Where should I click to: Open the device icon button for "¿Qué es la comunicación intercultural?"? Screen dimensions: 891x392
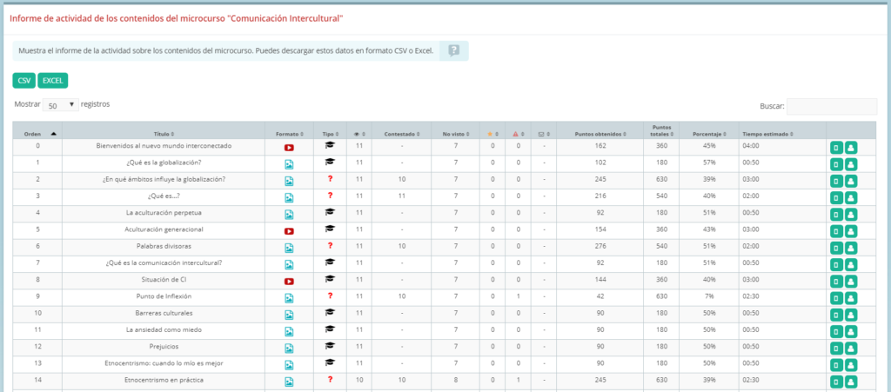point(836,265)
